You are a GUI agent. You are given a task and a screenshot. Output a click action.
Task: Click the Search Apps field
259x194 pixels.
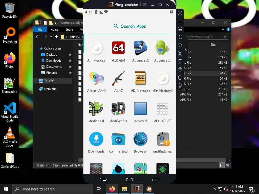[129, 26]
